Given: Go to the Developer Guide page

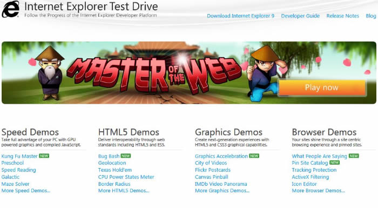Looking at the screenshot, I should (300, 16).
